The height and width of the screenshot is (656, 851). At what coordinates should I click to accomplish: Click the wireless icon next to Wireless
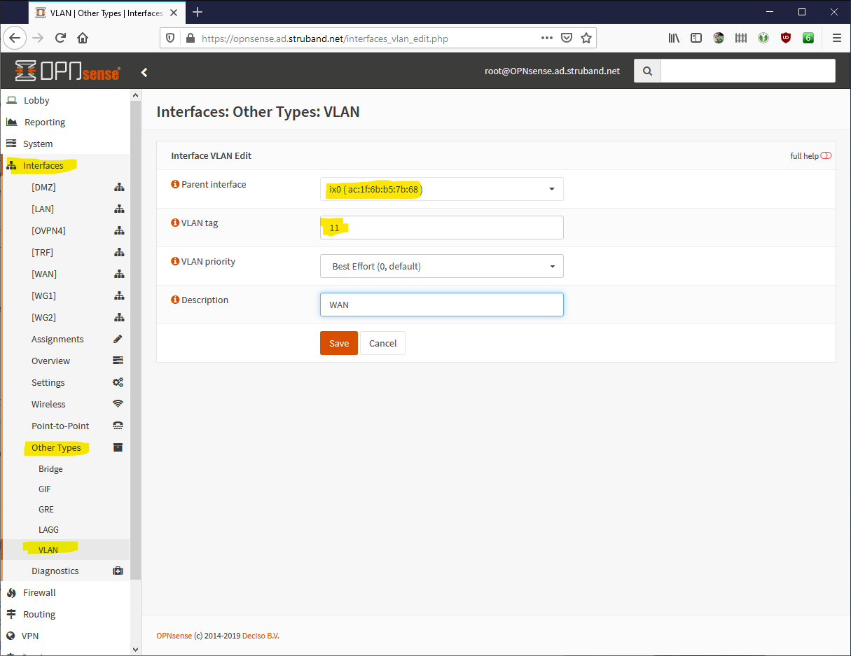pos(118,404)
